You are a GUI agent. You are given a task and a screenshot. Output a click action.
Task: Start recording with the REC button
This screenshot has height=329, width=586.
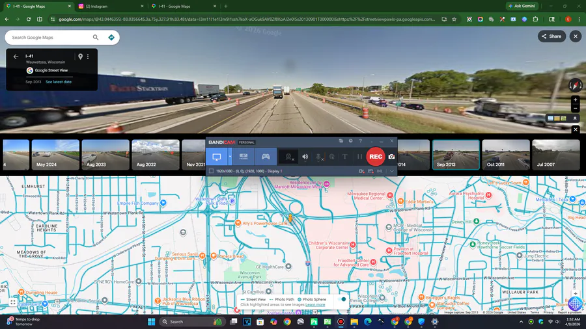tap(376, 157)
